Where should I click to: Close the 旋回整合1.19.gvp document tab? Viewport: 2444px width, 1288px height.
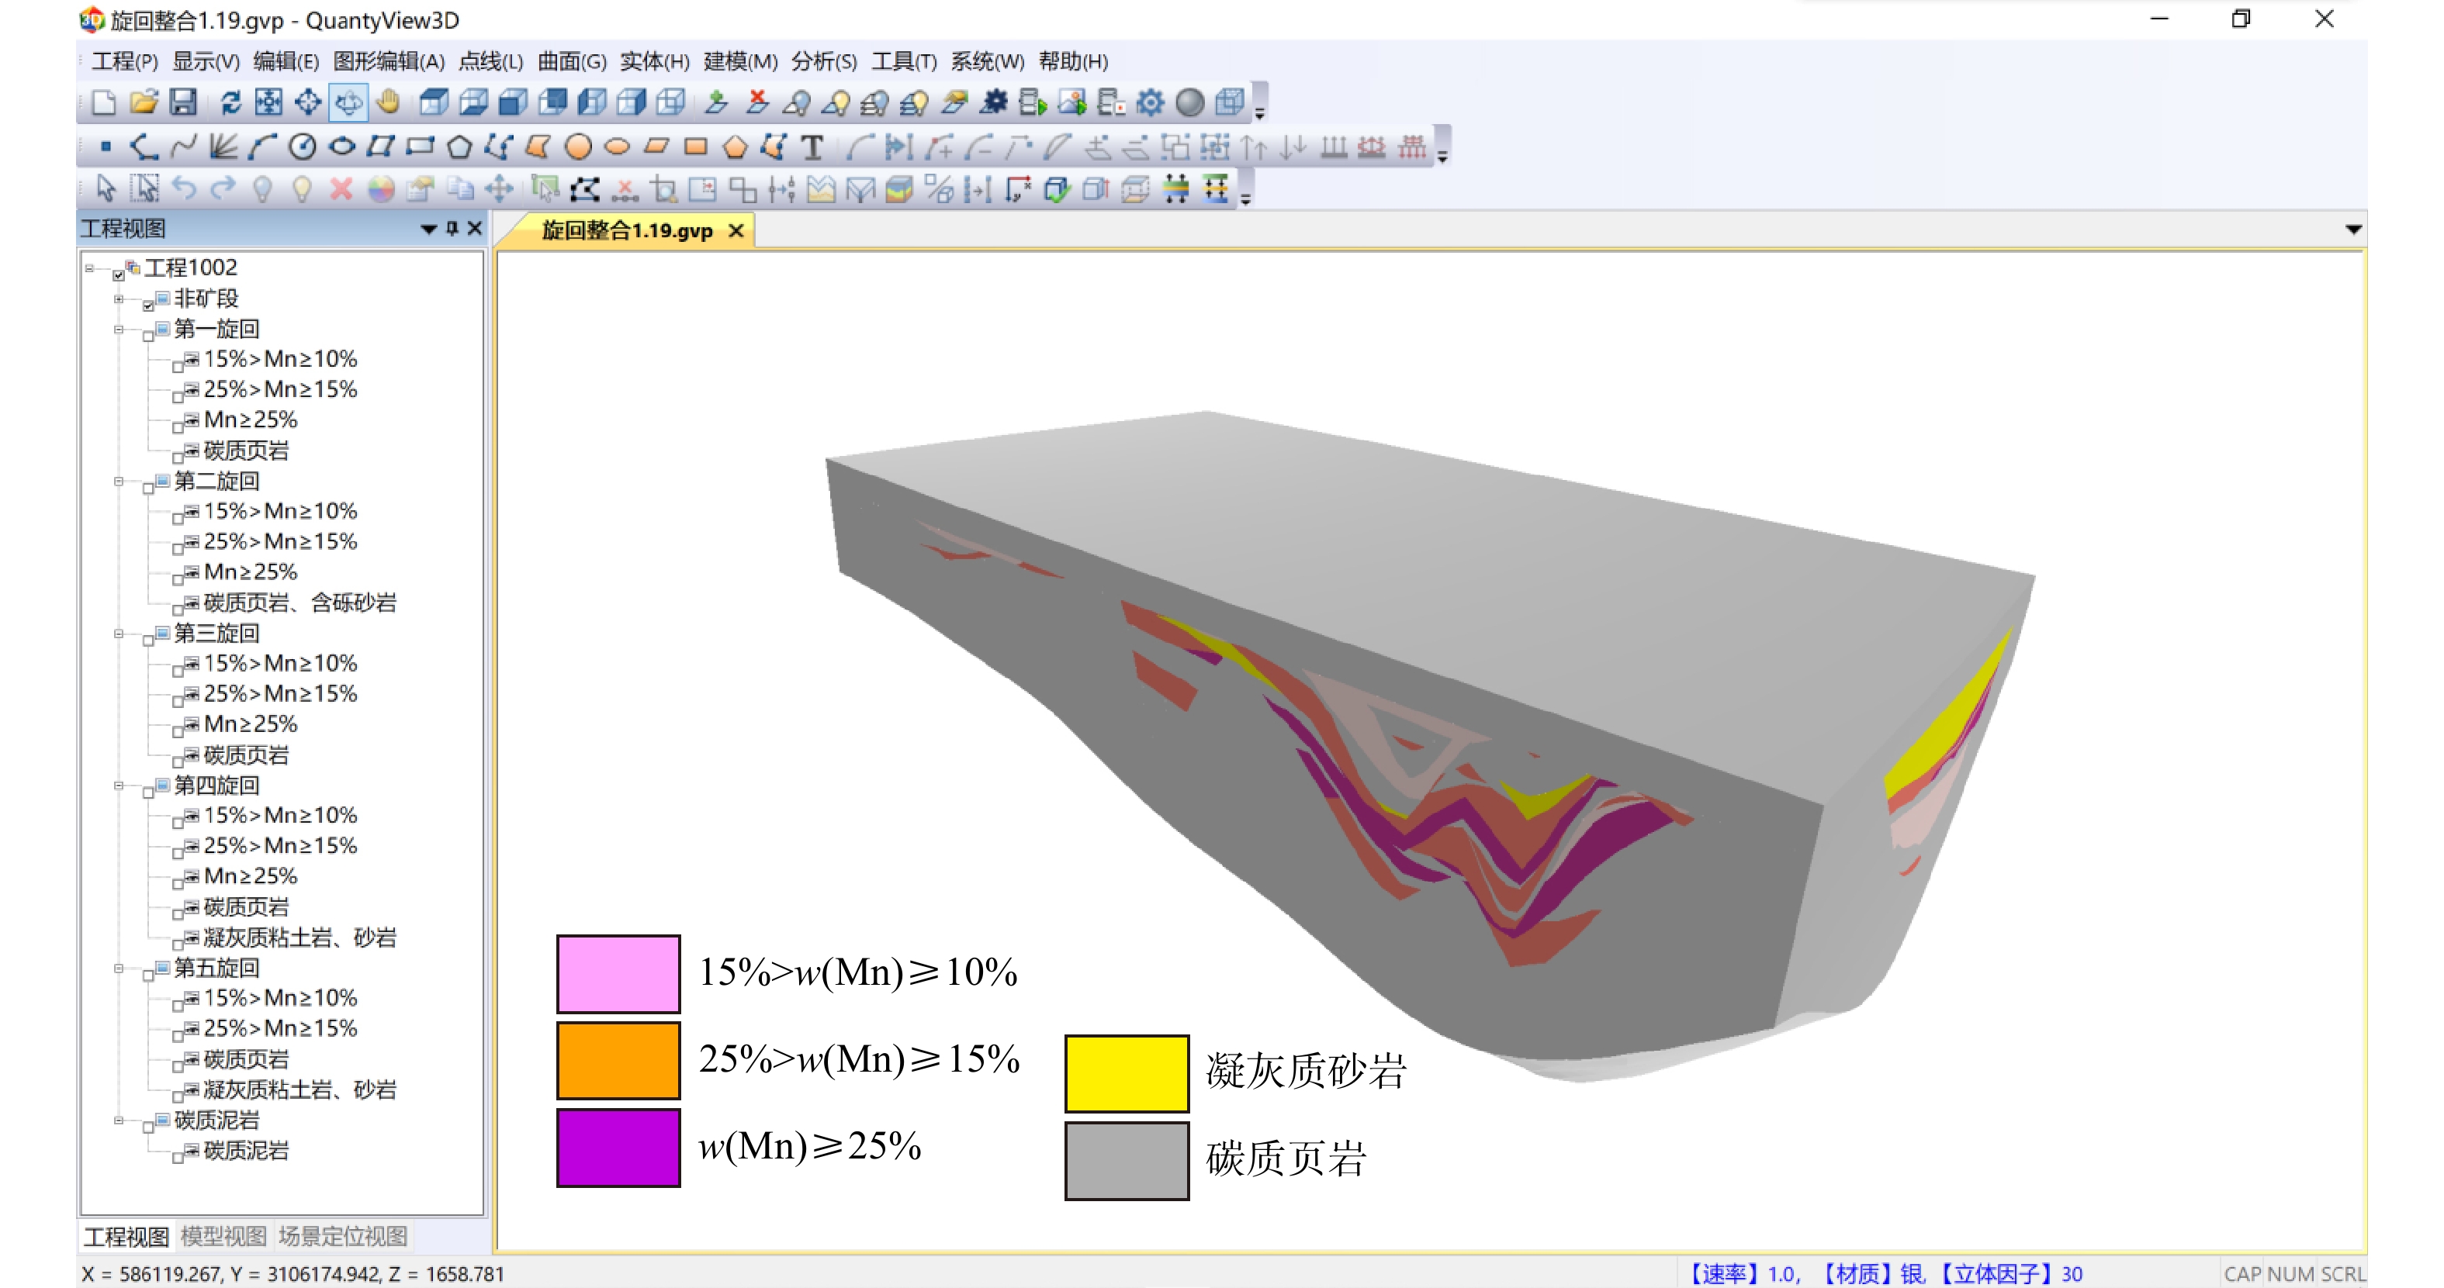pyautogui.click(x=736, y=230)
